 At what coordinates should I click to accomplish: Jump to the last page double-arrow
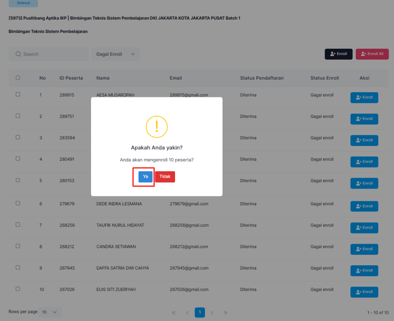(x=225, y=313)
